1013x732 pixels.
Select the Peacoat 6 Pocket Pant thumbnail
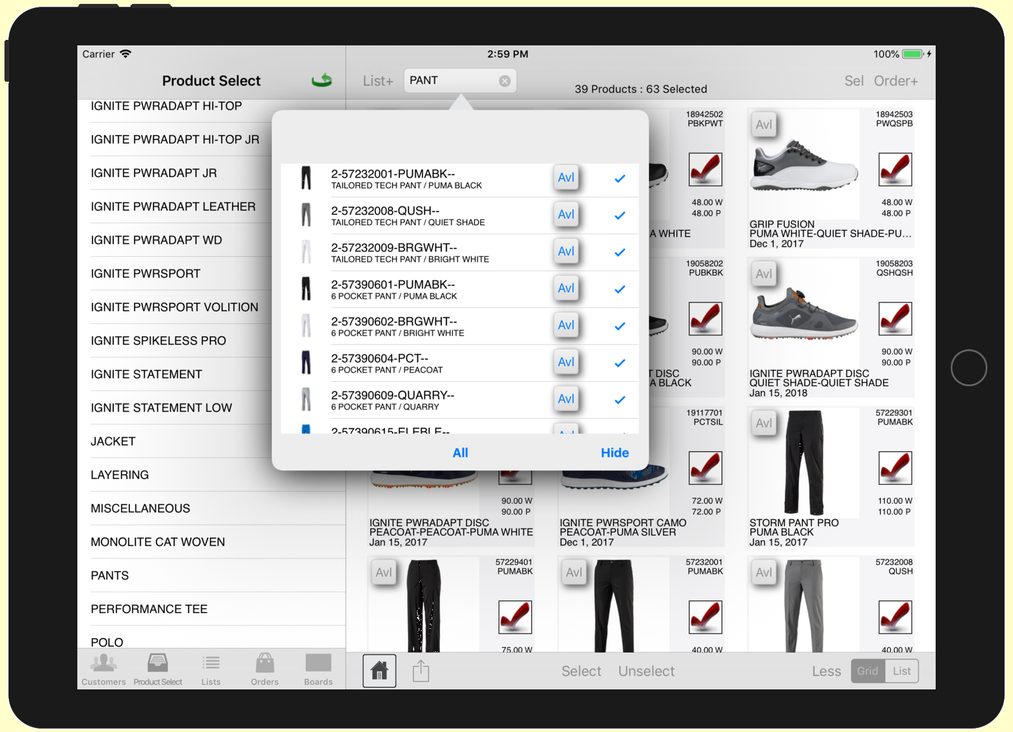click(306, 362)
